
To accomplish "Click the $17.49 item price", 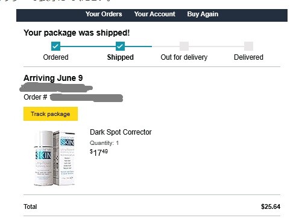I will (99, 153).
